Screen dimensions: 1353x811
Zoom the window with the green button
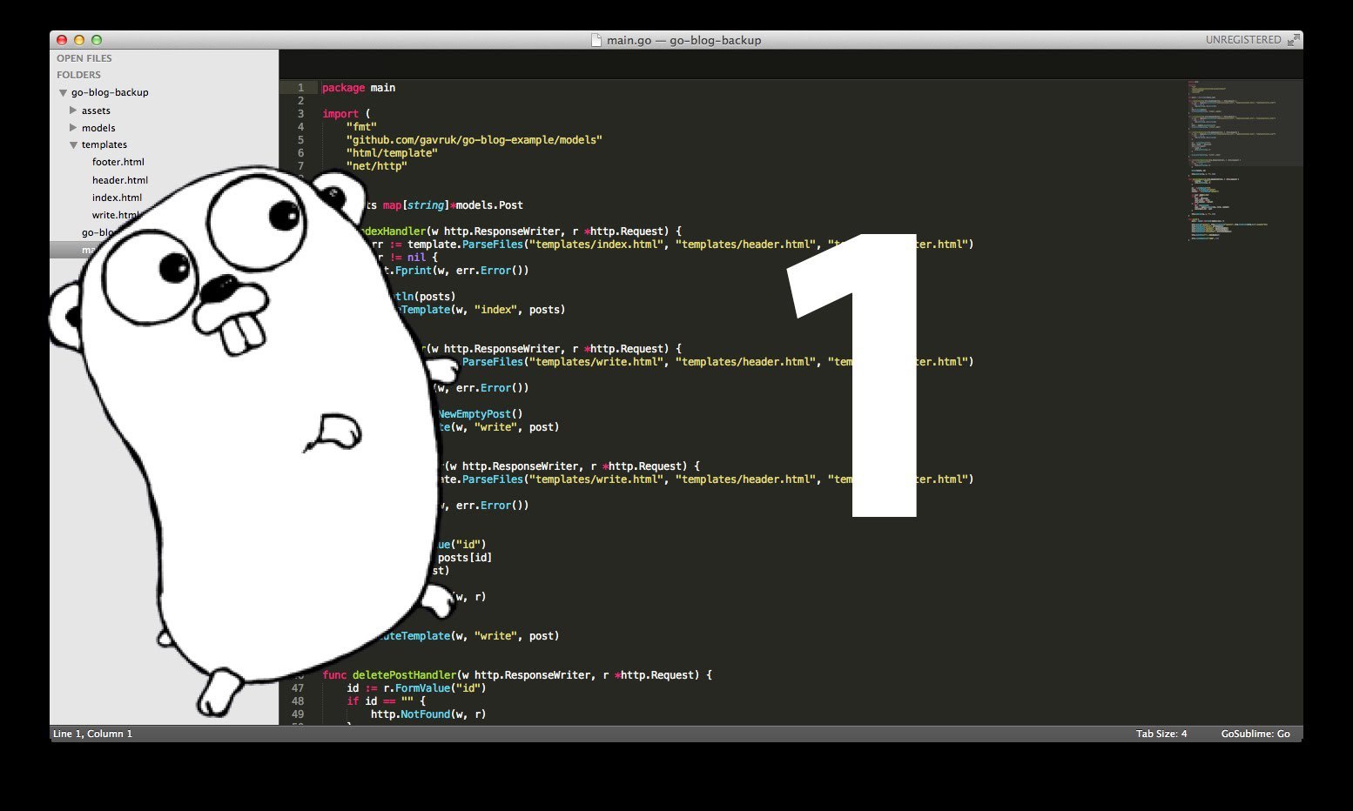[x=97, y=40]
